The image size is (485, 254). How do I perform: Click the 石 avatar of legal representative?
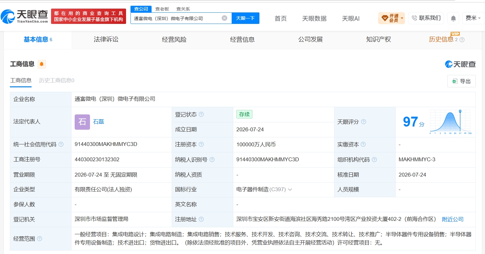point(82,122)
